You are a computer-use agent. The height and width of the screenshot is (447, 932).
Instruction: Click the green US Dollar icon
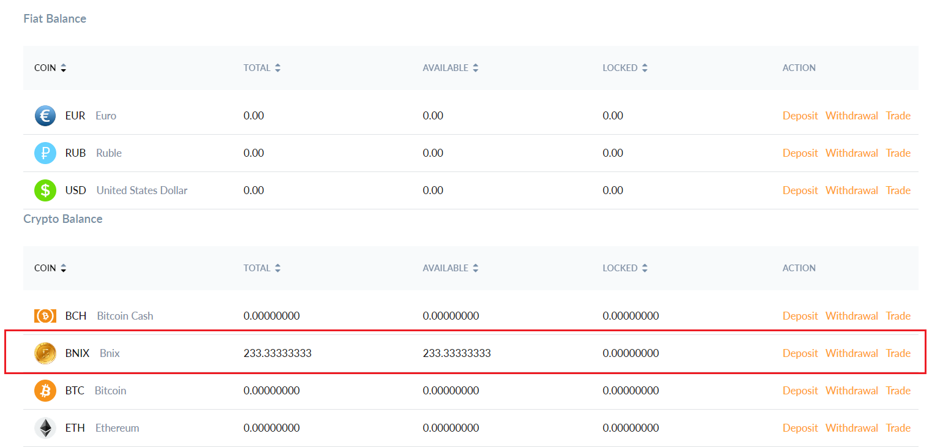(45, 190)
